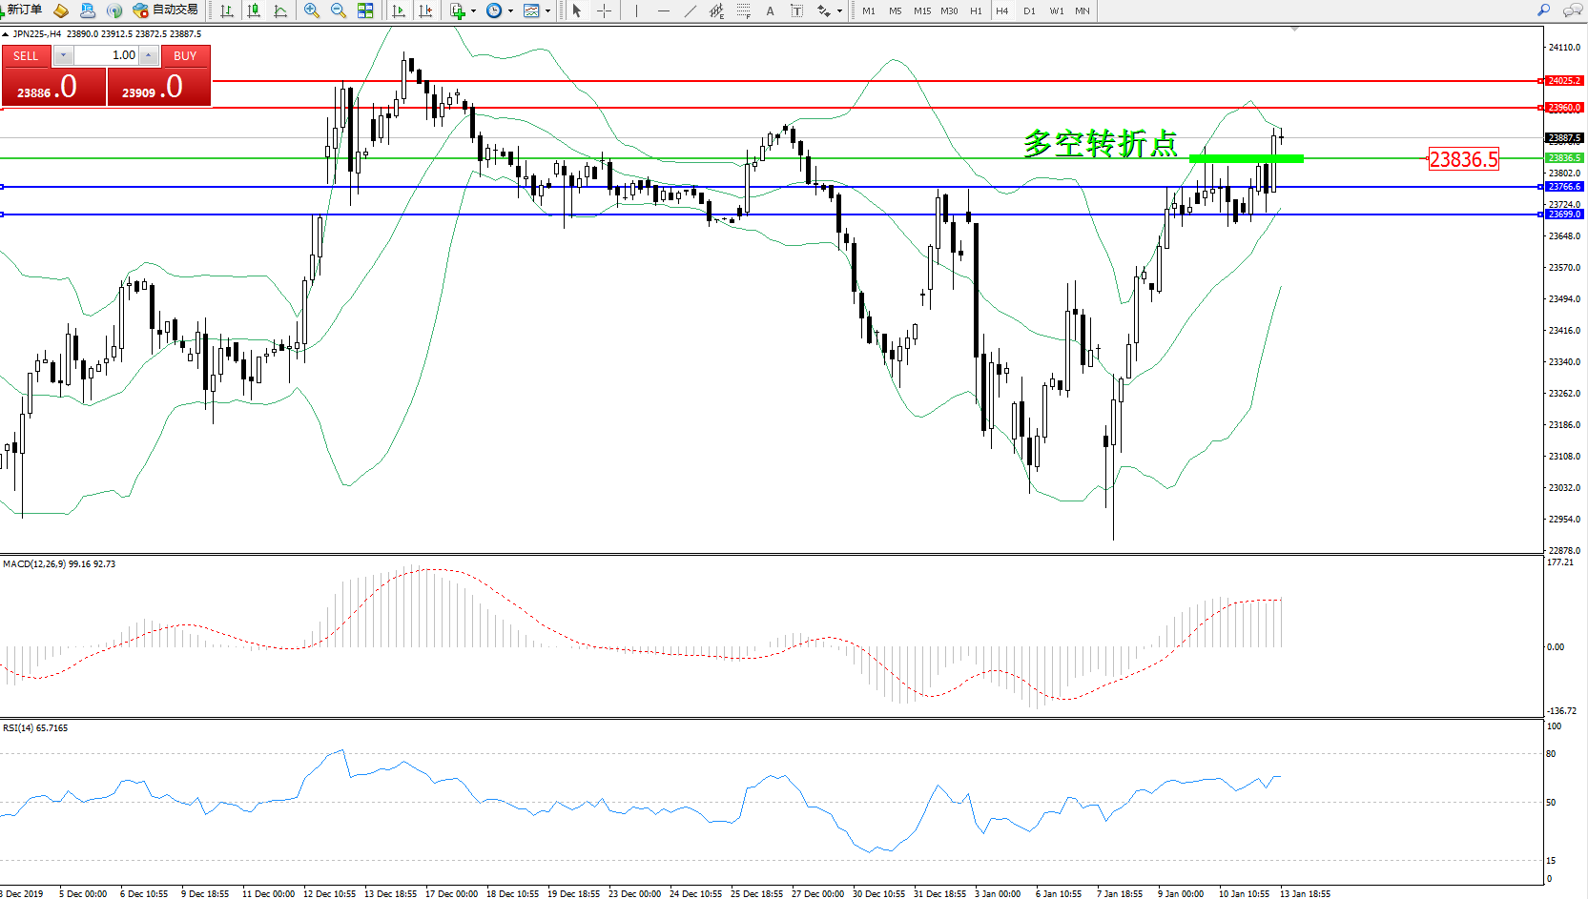Click the SELL button at 23886.0

(x=52, y=87)
